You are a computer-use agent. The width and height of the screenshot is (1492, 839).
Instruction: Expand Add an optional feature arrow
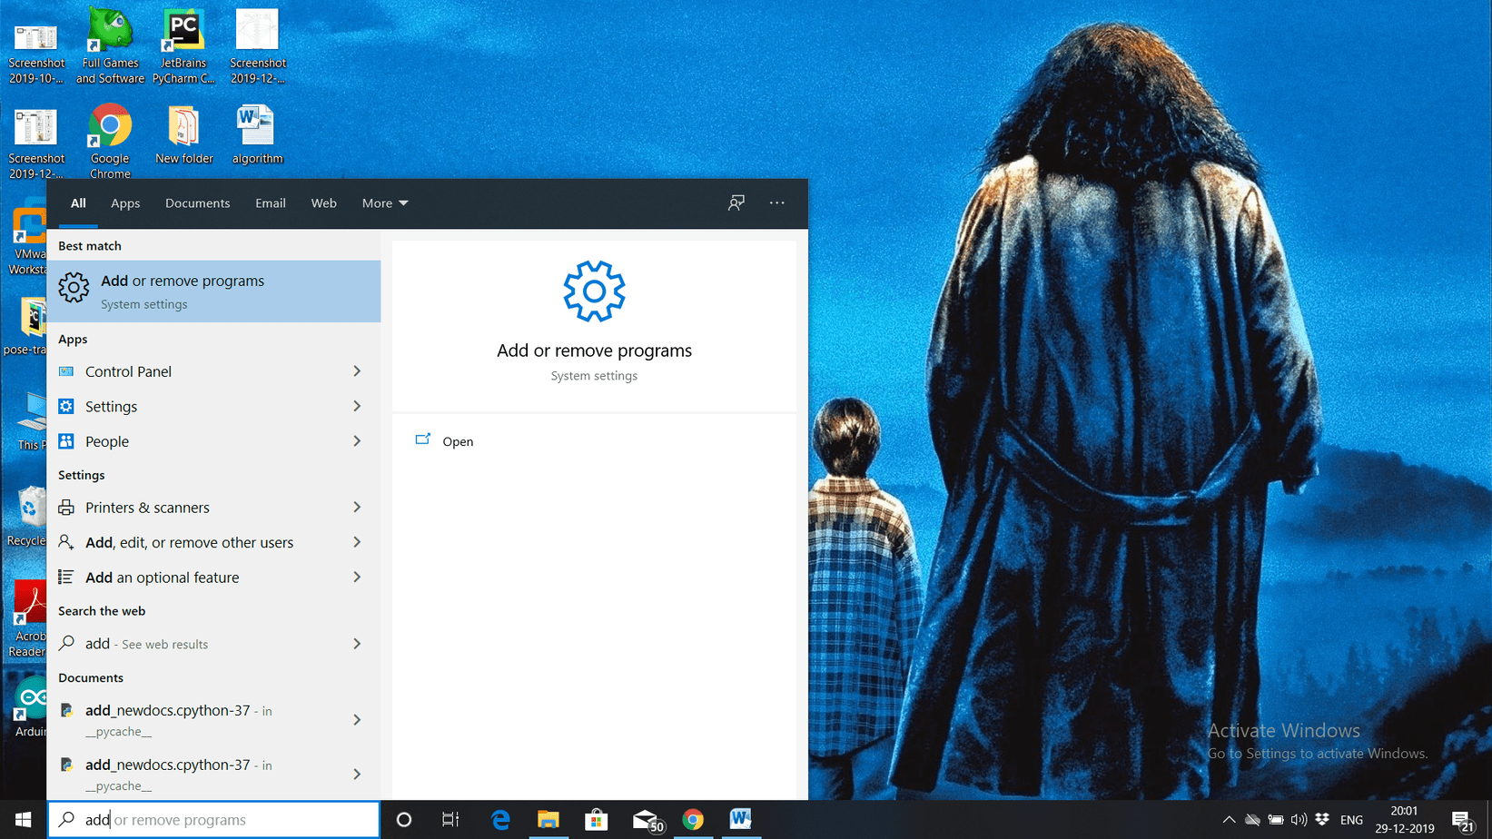tap(357, 577)
